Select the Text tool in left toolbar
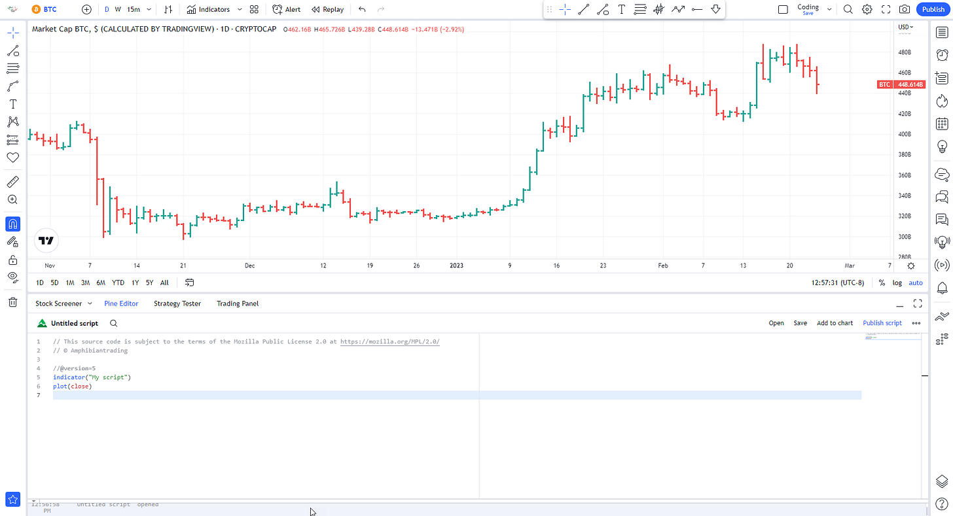The height and width of the screenshot is (516, 953). click(12, 104)
